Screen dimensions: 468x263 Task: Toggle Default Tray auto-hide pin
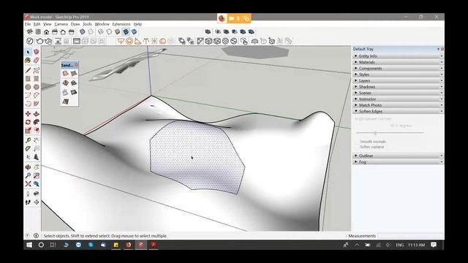click(439, 49)
